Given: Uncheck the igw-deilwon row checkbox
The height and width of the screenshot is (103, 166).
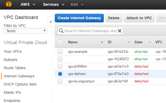Looking at the screenshot, I should coord(60,74).
